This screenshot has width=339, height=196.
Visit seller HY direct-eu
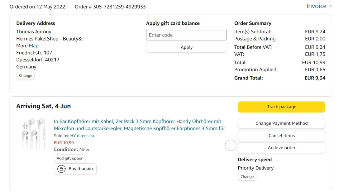(x=82, y=136)
